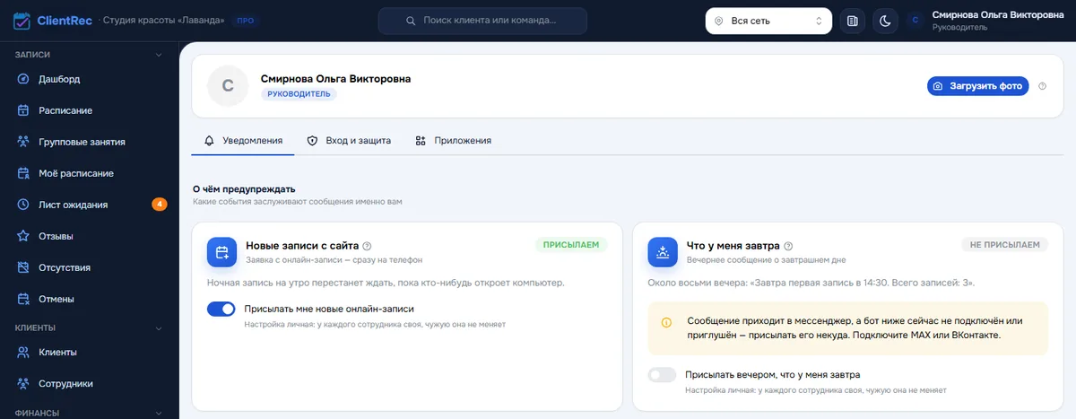Click the help icon next to Новые записи с сайта
Image resolution: width=1076 pixels, height=419 pixels.
coord(367,246)
